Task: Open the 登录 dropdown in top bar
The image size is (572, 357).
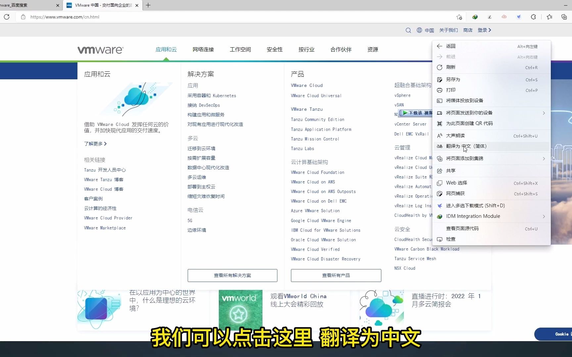Action: (484, 30)
